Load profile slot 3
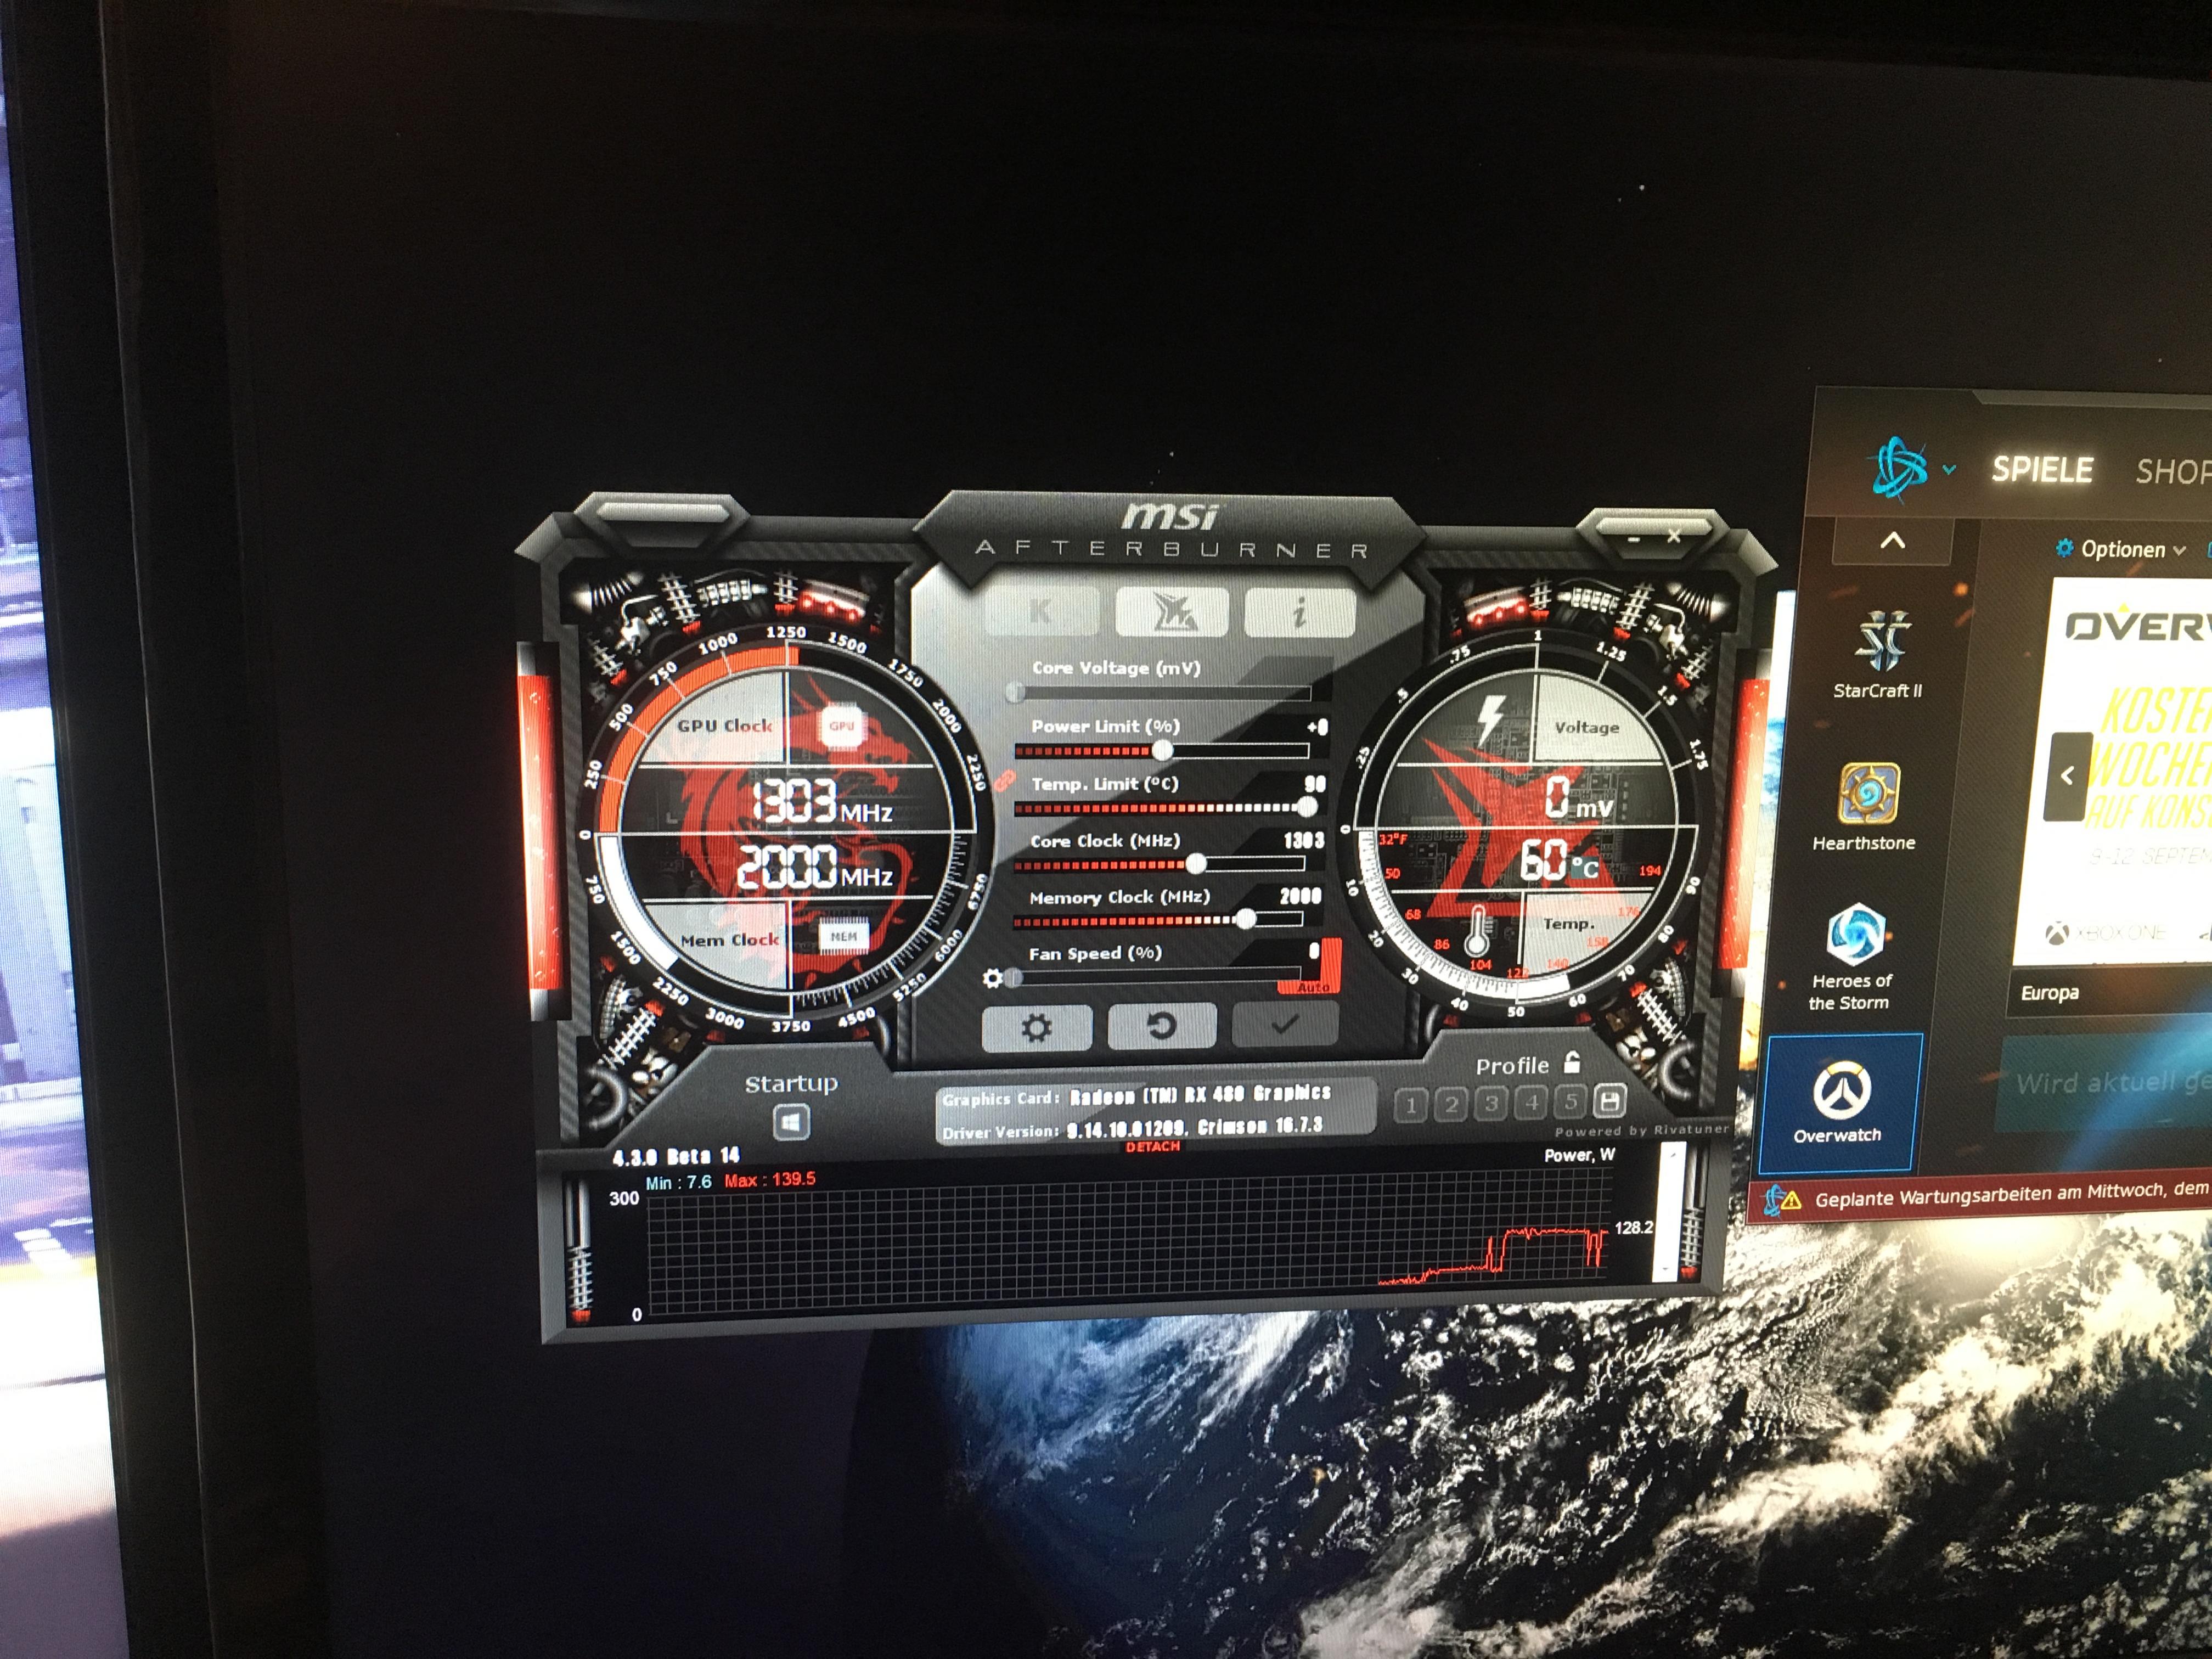2212x1659 pixels. pos(1491,1104)
